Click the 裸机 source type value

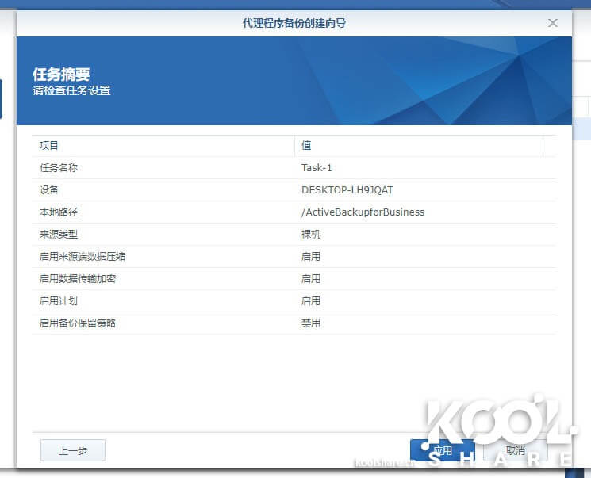point(311,235)
